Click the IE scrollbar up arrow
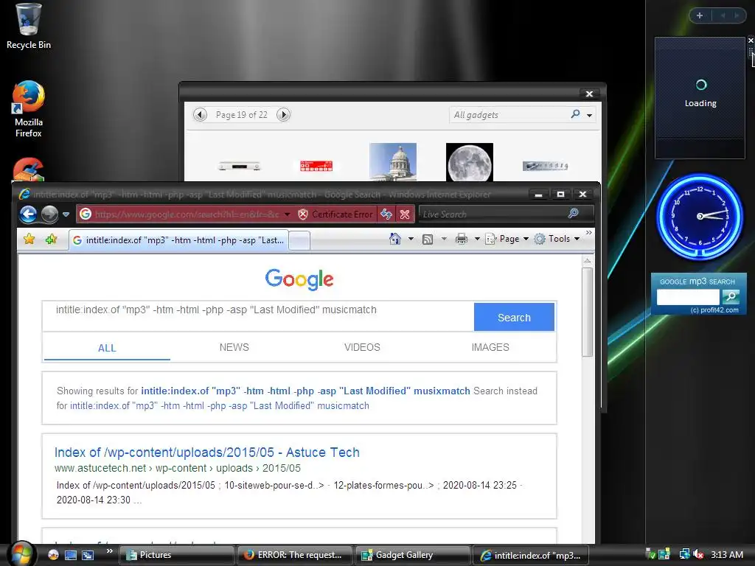This screenshot has height=566, width=755. pos(587,261)
